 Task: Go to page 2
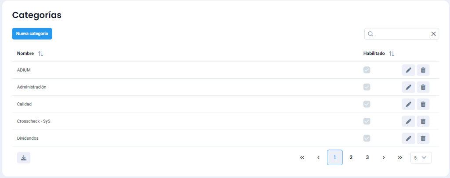pyautogui.click(x=351, y=157)
